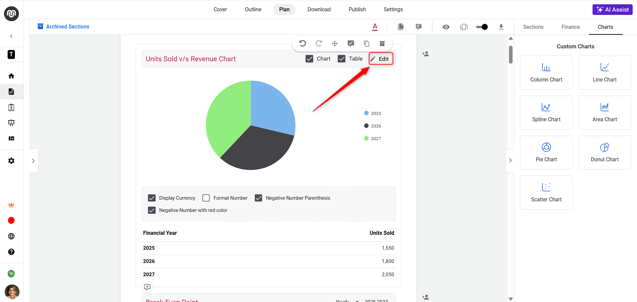Viewport: 637px width, 302px height.
Task: Click the text color A icon
Action: tap(375, 27)
